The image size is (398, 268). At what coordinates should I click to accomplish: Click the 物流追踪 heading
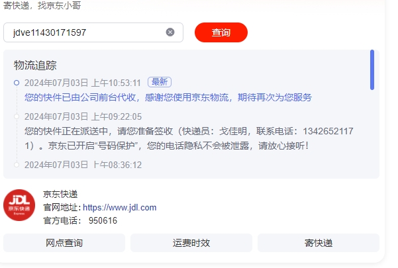tap(35, 66)
